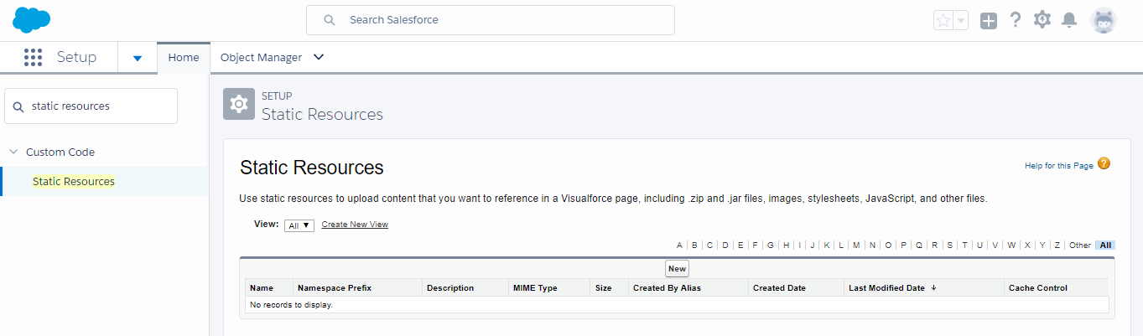Filter the list by letter P
This screenshot has height=336, width=1143.
tap(903, 246)
